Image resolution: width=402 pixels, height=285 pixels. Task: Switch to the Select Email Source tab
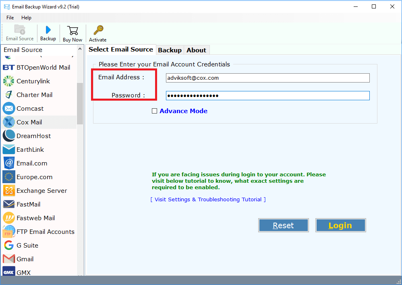[121, 50]
